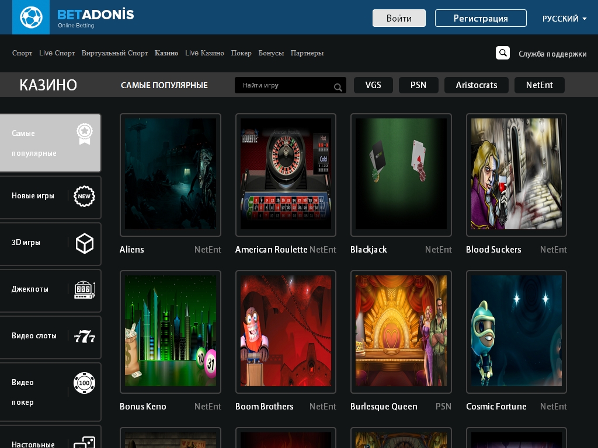Click the Найти игру search field
Viewport: 598px width, 448px height.
[284, 85]
